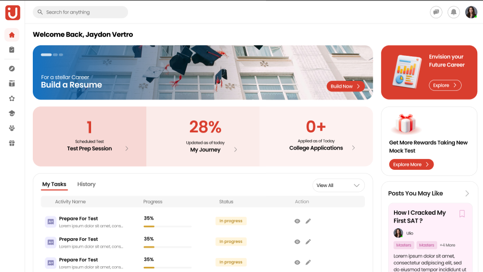Click the graduation cap sidebar icon

pyautogui.click(x=12, y=113)
